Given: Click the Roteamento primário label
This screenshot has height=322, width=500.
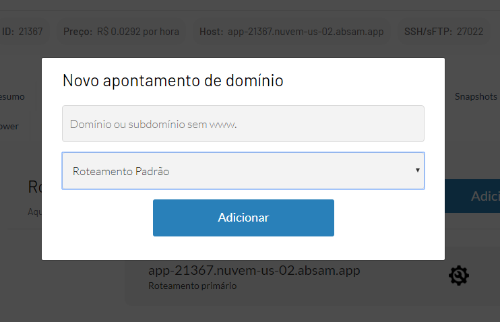Looking at the screenshot, I should pyautogui.click(x=192, y=286).
